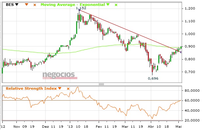This screenshot has height=130, width=202.
Task: Click the 60,0000 RSI axis label
Action: tap(192, 101)
